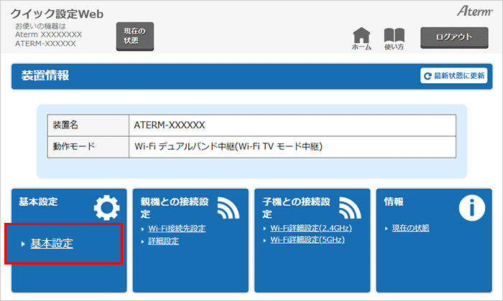The width and height of the screenshot is (503, 301).
Task: Click the gear icon in 基本設定 panel
Action: [x=107, y=208]
